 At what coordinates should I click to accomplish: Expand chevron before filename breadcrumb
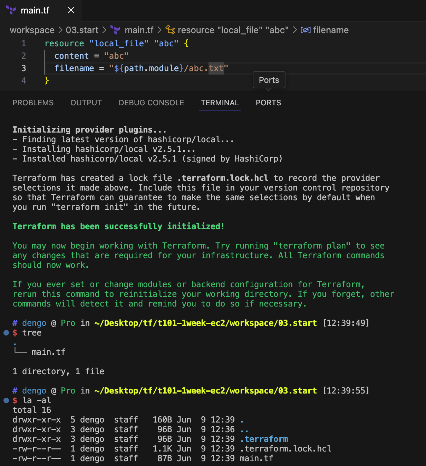point(295,30)
